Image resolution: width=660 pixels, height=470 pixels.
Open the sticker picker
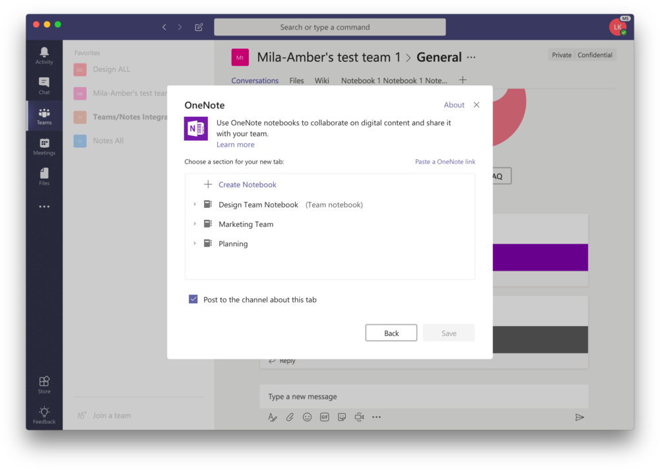pyautogui.click(x=342, y=417)
